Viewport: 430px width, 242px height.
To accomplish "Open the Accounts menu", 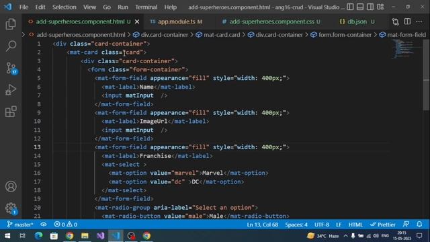I will click(x=11, y=187).
